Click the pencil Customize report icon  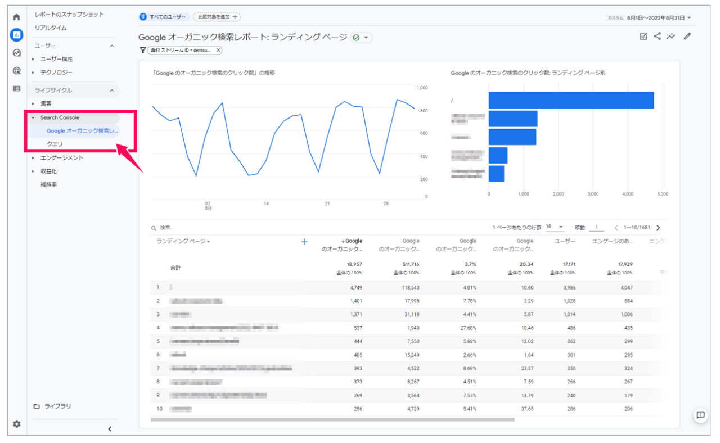tap(687, 37)
